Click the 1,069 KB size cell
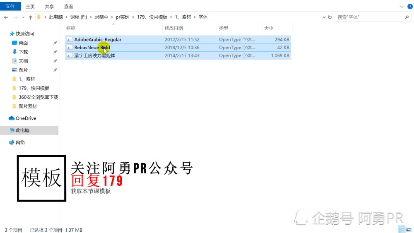Screen dimensions: 414x233 (x=280, y=55)
